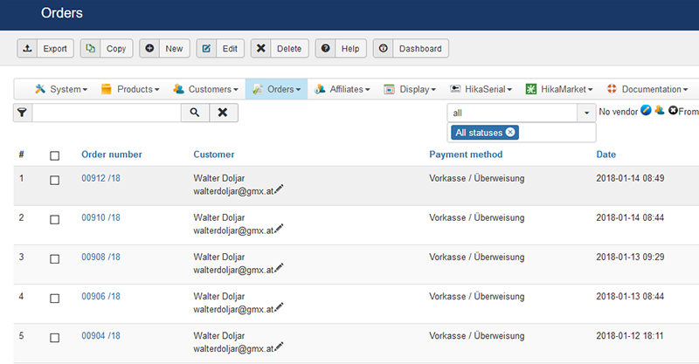699x364 pixels.
Task: Click the Delete toolbar button
Action: tap(280, 49)
